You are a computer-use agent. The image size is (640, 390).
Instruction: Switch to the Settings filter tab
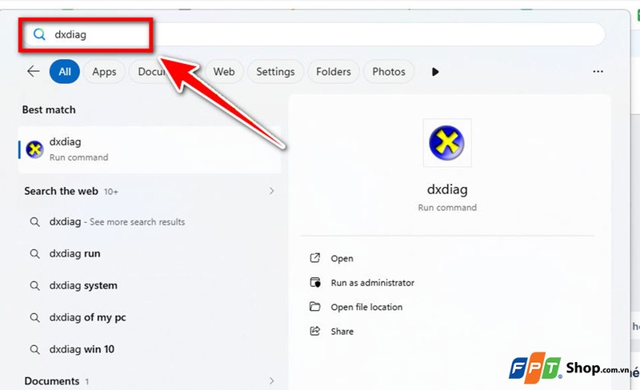[x=275, y=71]
